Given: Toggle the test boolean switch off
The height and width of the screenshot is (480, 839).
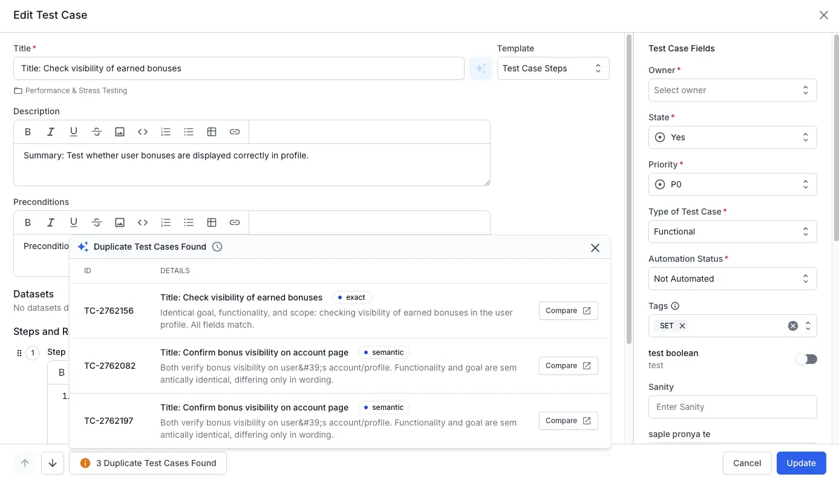Looking at the screenshot, I should pyautogui.click(x=806, y=358).
